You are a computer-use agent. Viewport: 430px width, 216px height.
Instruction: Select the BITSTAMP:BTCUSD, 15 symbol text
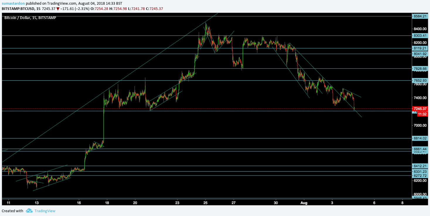pyautogui.click(x=21, y=8)
